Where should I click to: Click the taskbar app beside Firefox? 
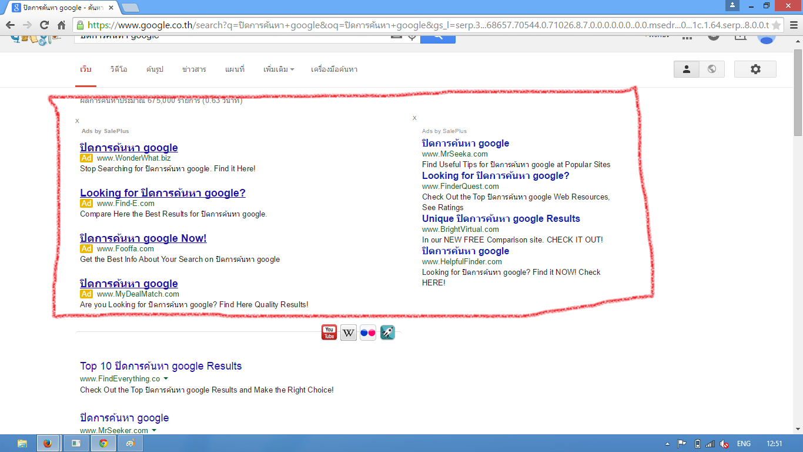pyautogui.click(x=76, y=443)
